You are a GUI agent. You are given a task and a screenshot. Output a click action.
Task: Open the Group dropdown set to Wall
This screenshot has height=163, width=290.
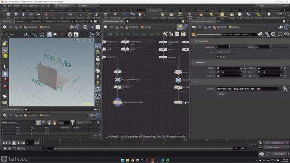point(225,53)
